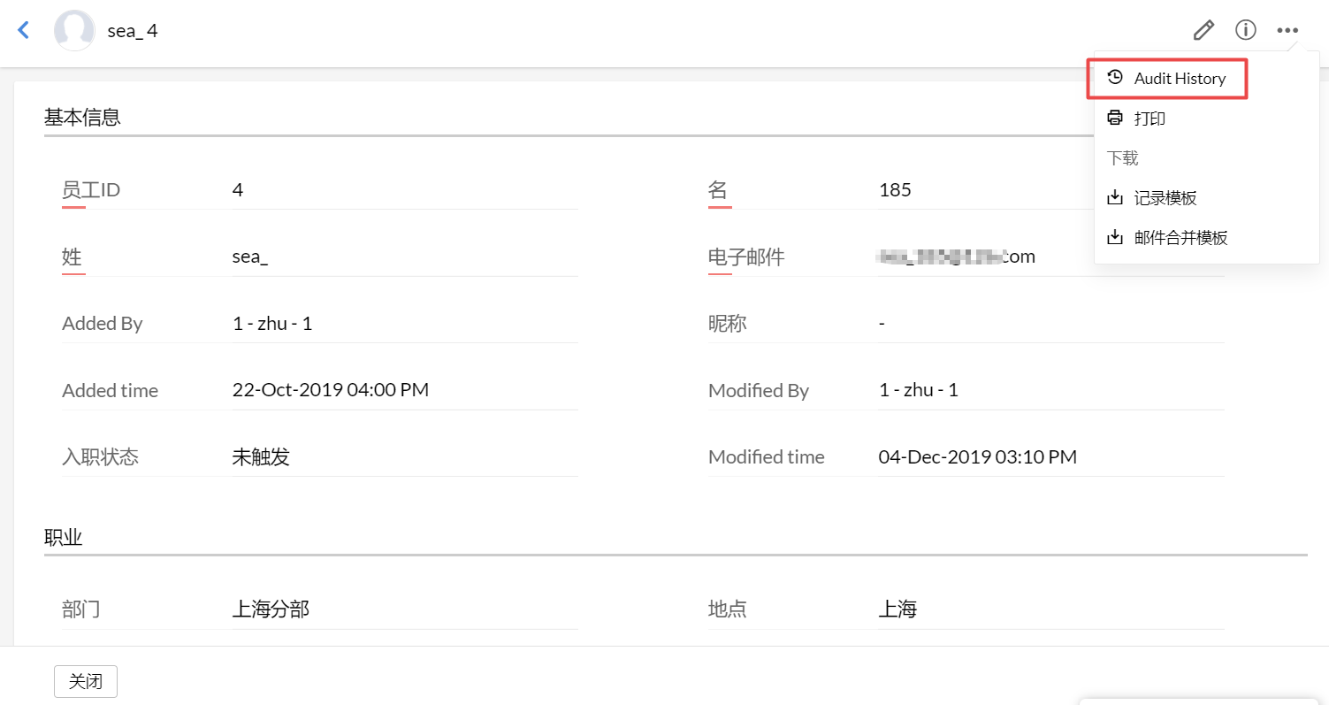Open Audit History from the menu

point(1179,79)
